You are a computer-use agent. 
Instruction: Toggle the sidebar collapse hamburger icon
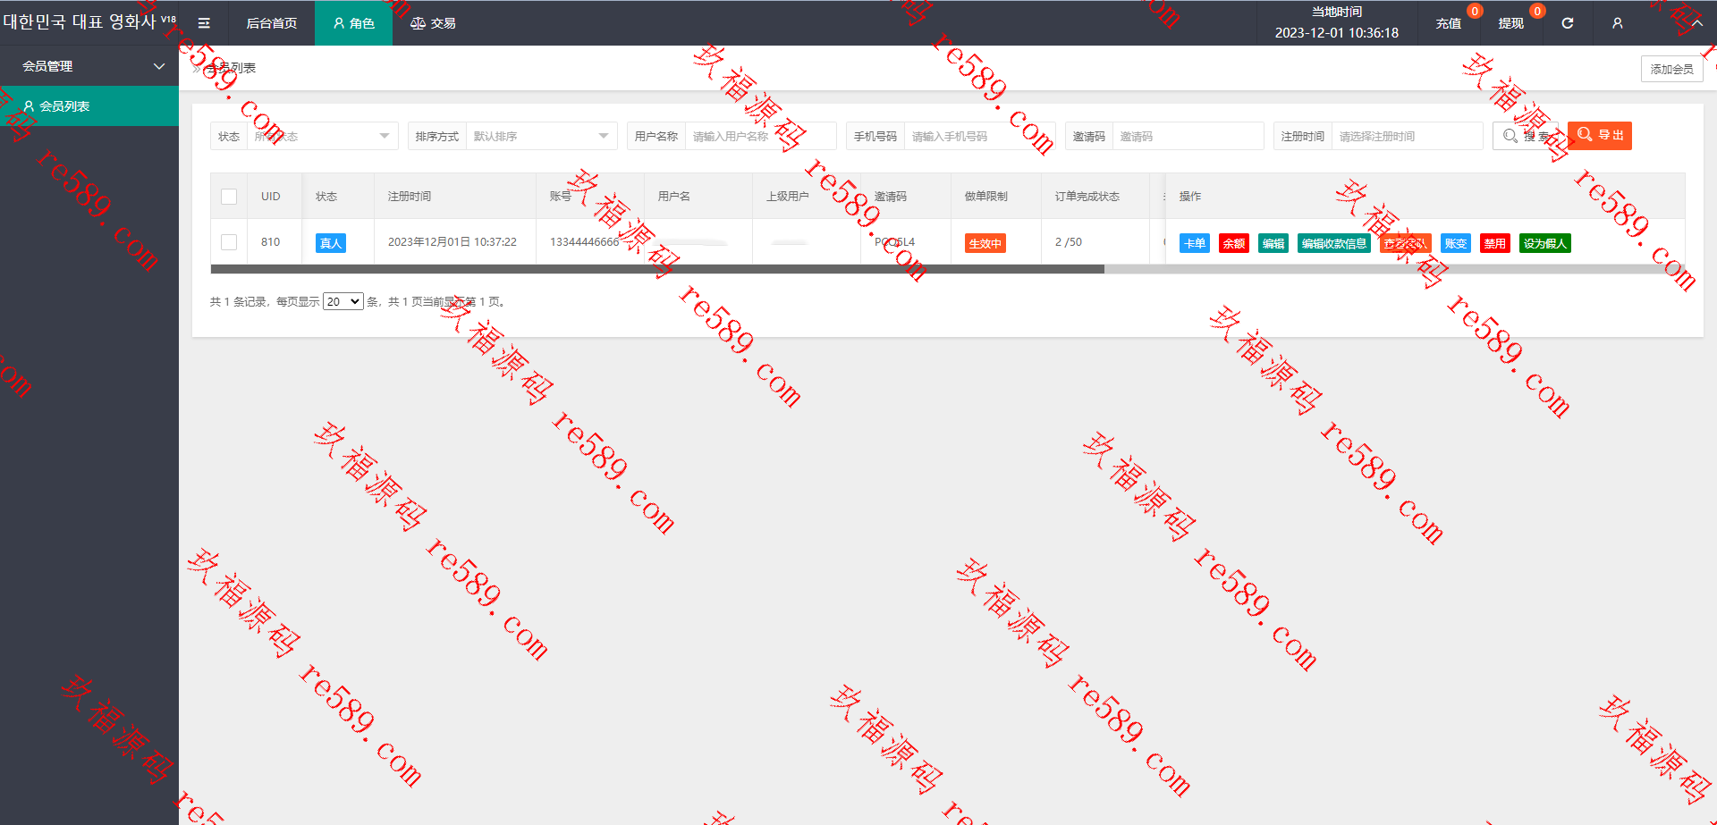coord(204,23)
